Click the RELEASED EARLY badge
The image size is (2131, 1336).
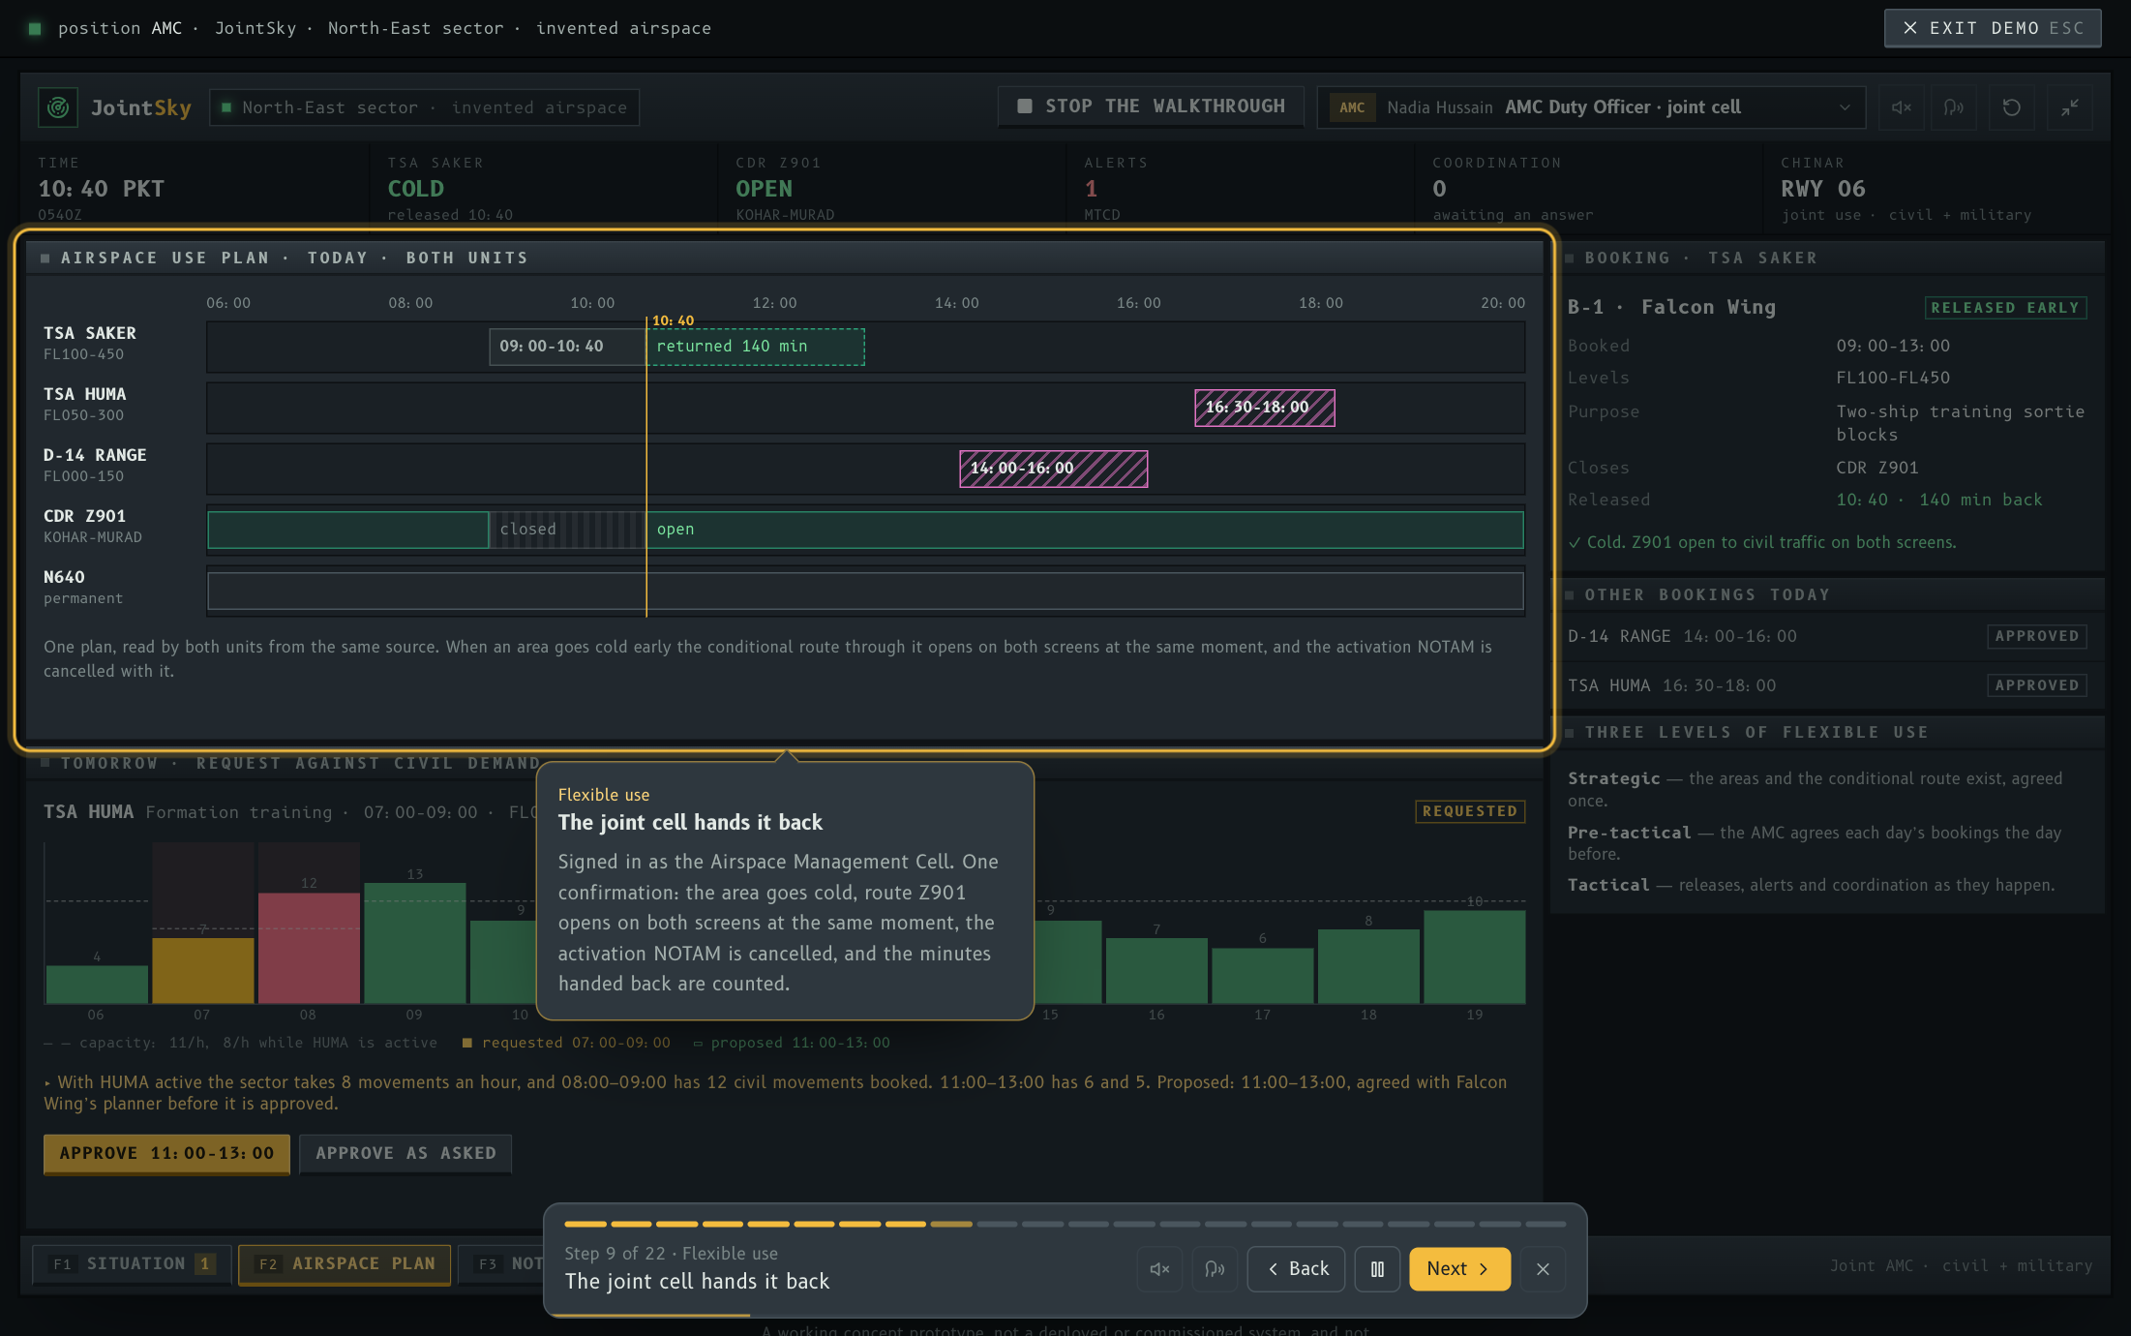click(2005, 308)
